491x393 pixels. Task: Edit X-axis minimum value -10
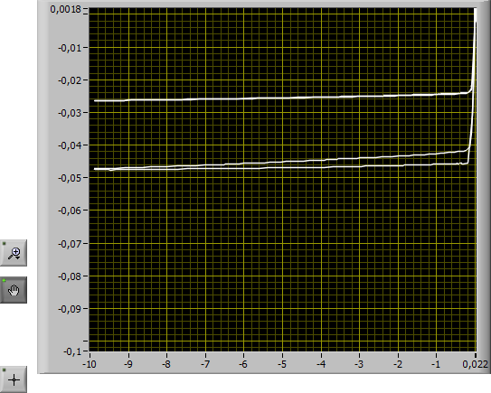point(90,364)
